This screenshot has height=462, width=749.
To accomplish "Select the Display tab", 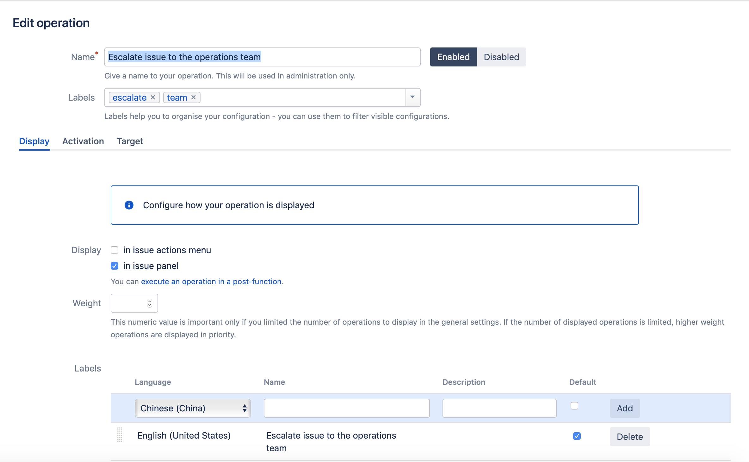I will [x=34, y=141].
